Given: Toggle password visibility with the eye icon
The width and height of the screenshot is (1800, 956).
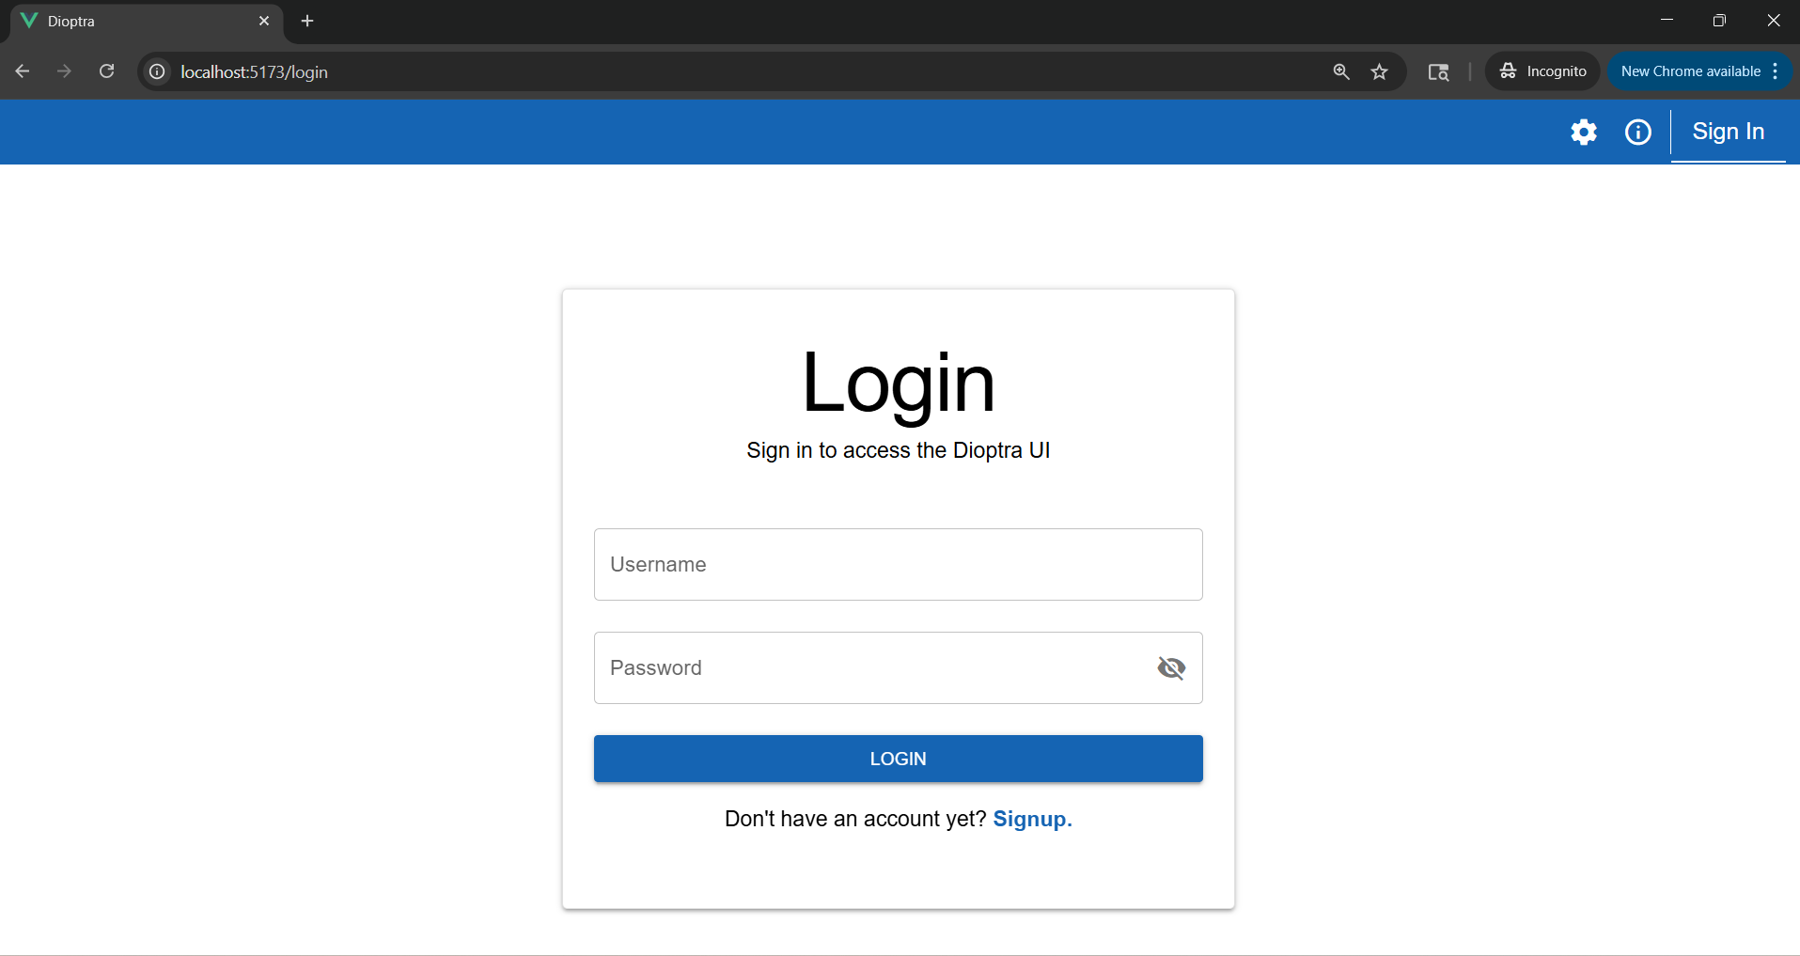Looking at the screenshot, I should pyautogui.click(x=1171, y=667).
